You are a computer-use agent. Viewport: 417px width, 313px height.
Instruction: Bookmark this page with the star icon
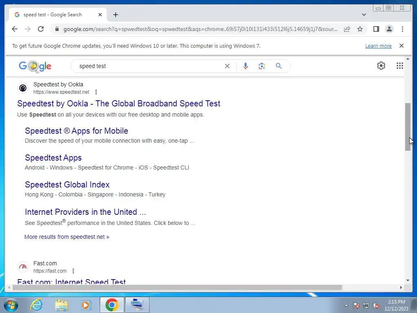coord(360,29)
